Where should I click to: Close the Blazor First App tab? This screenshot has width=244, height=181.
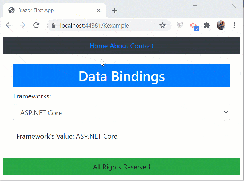[98, 10]
